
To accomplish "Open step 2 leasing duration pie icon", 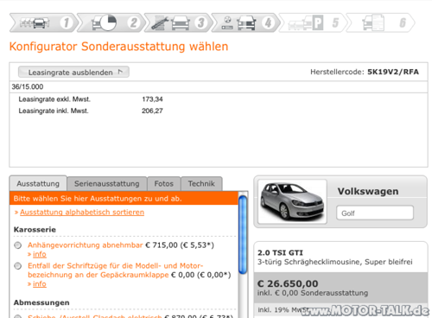I will [x=111, y=22].
